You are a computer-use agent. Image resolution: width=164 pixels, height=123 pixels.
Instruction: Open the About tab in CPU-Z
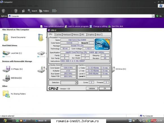99,35
